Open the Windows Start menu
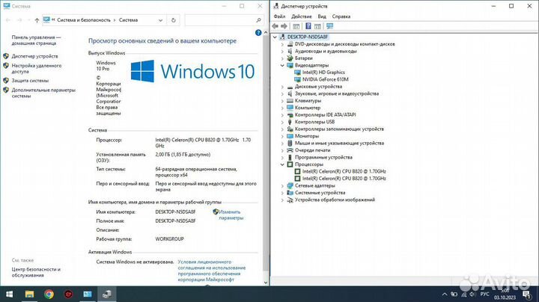This screenshot has height=302, width=539. tap(9, 294)
